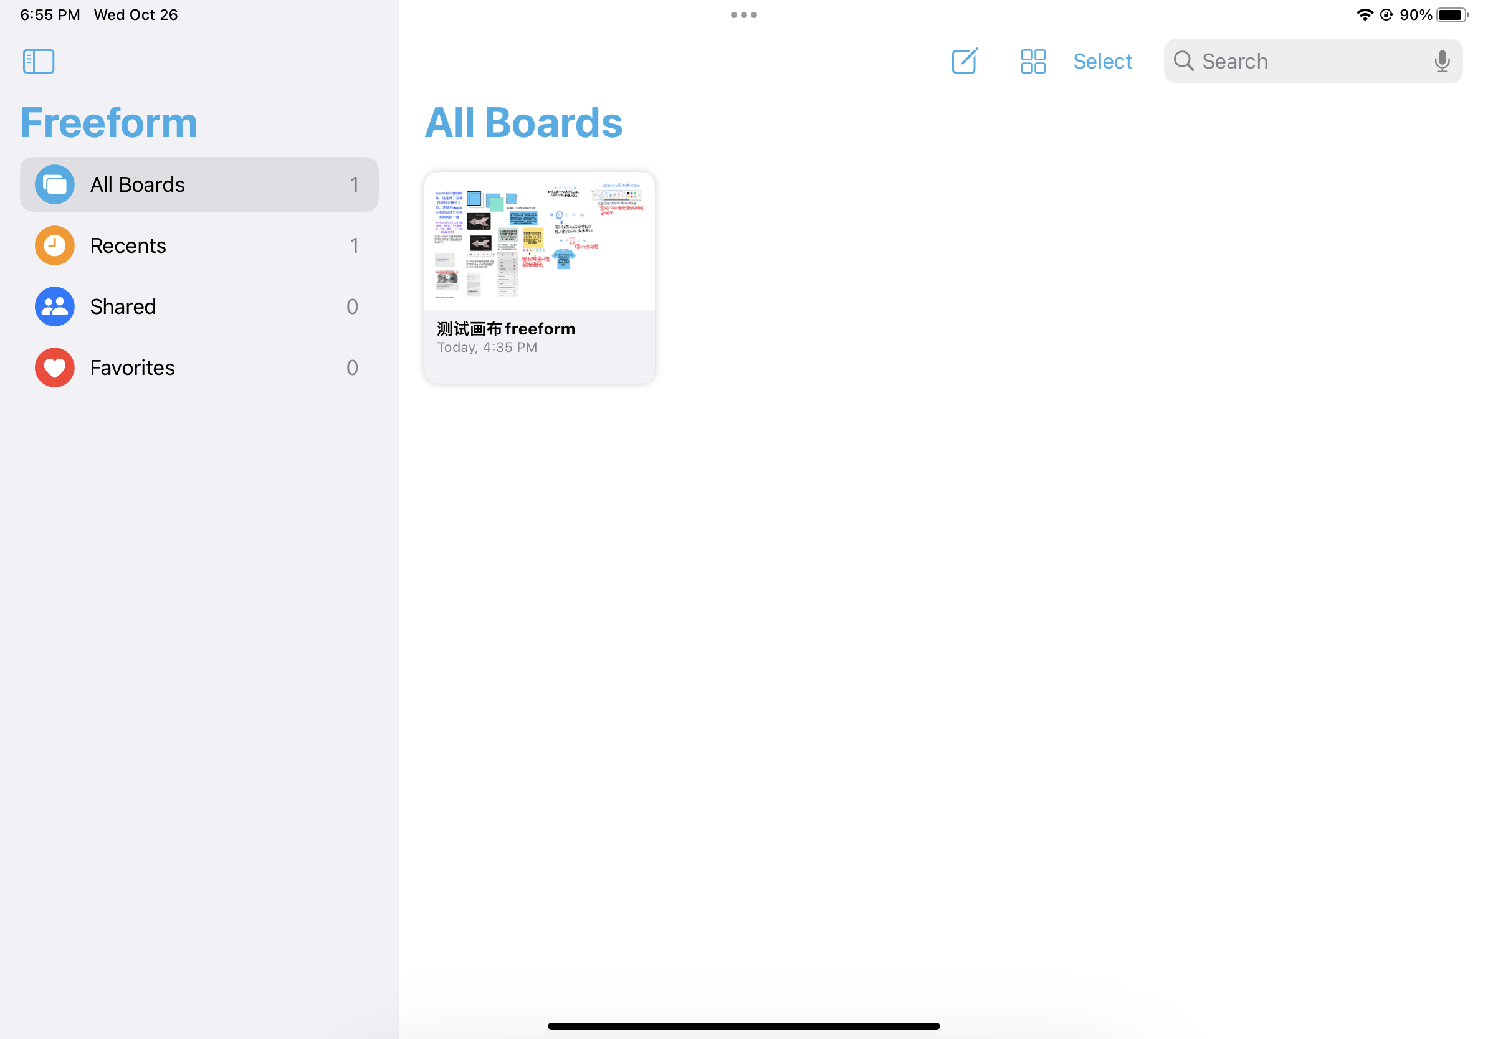Tap the All Boards page title

[523, 122]
